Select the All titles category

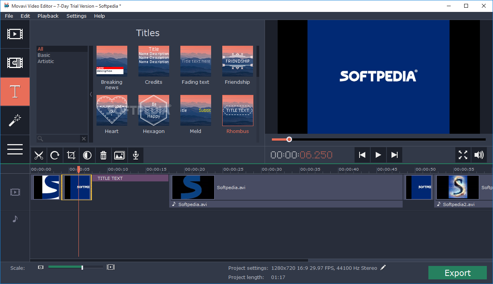tap(62, 49)
